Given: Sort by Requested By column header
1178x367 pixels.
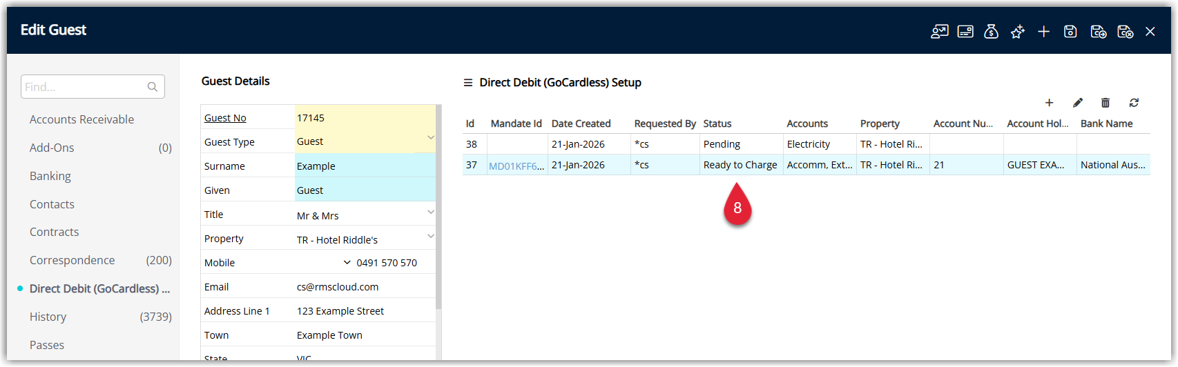Looking at the screenshot, I should pos(665,123).
